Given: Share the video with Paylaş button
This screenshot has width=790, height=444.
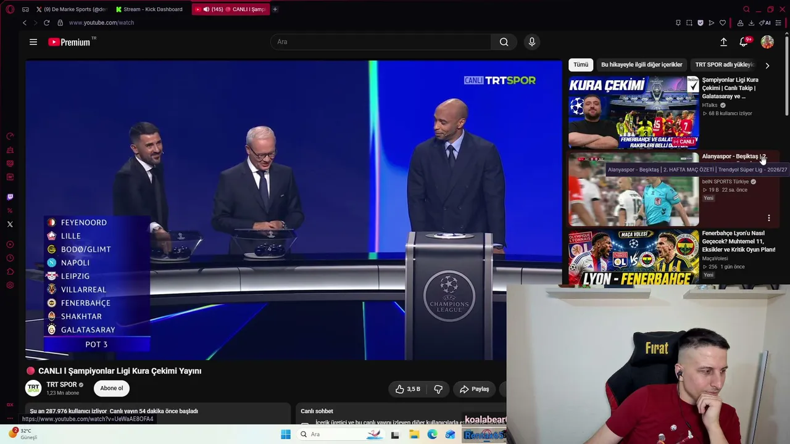Looking at the screenshot, I should point(475,389).
